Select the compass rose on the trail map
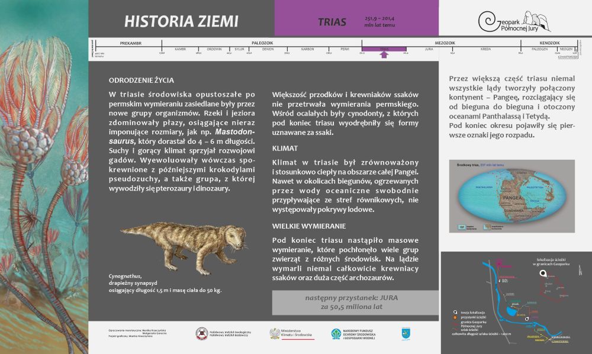This screenshot has height=354, width=592. (580, 271)
